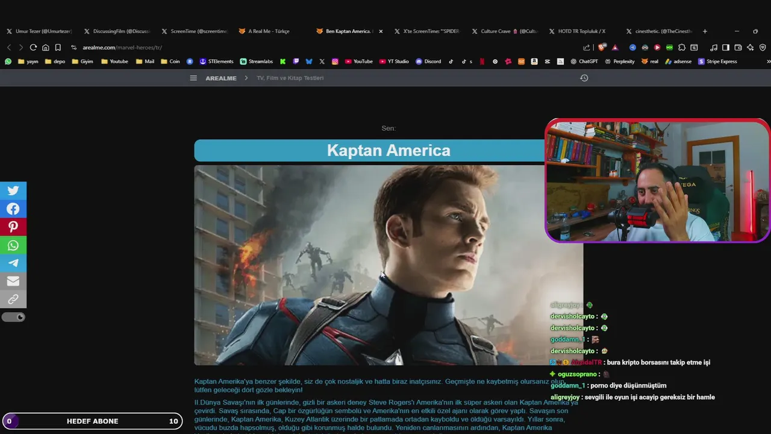Open adsense bookmark
771x434 pixels.
tap(678, 61)
